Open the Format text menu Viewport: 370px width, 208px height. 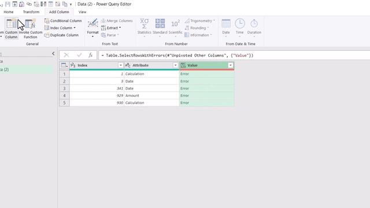92,28
